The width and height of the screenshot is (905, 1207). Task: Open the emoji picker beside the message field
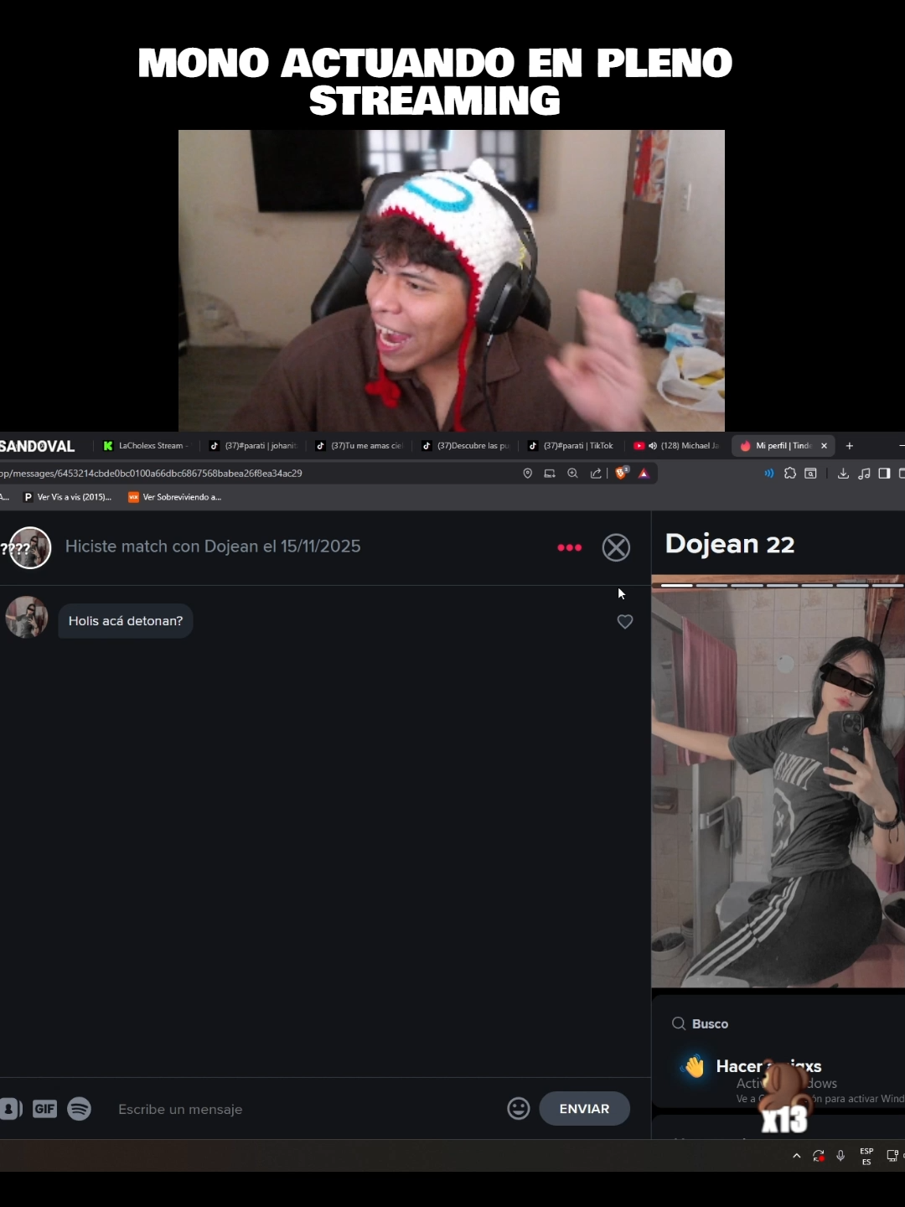pyautogui.click(x=518, y=1108)
